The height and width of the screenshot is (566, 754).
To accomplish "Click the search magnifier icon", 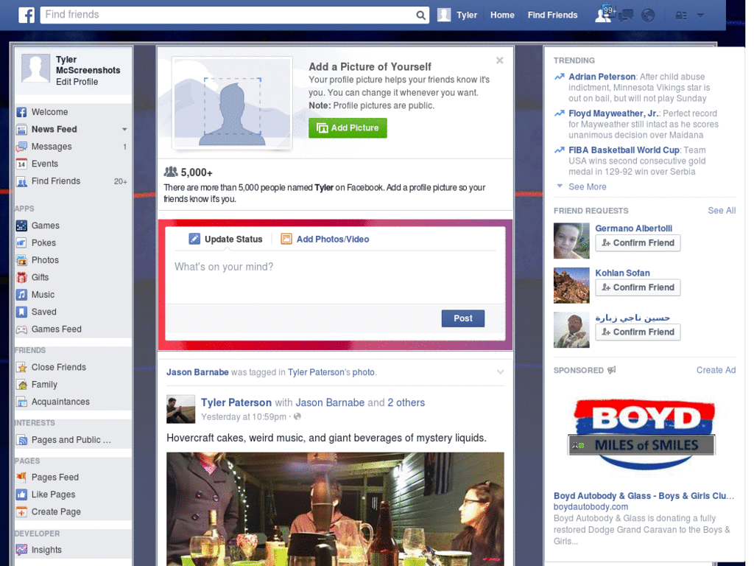I will click(420, 15).
